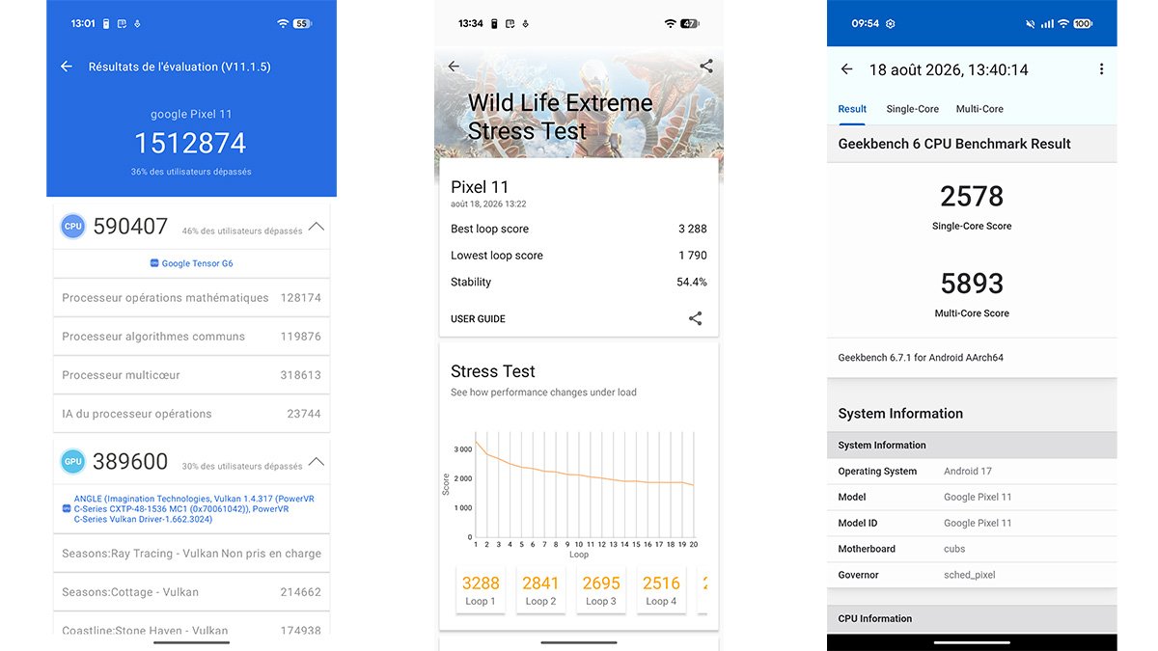1158x651 pixels.
Task: Select the Governor sched_pixel row
Action: click(x=972, y=575)
